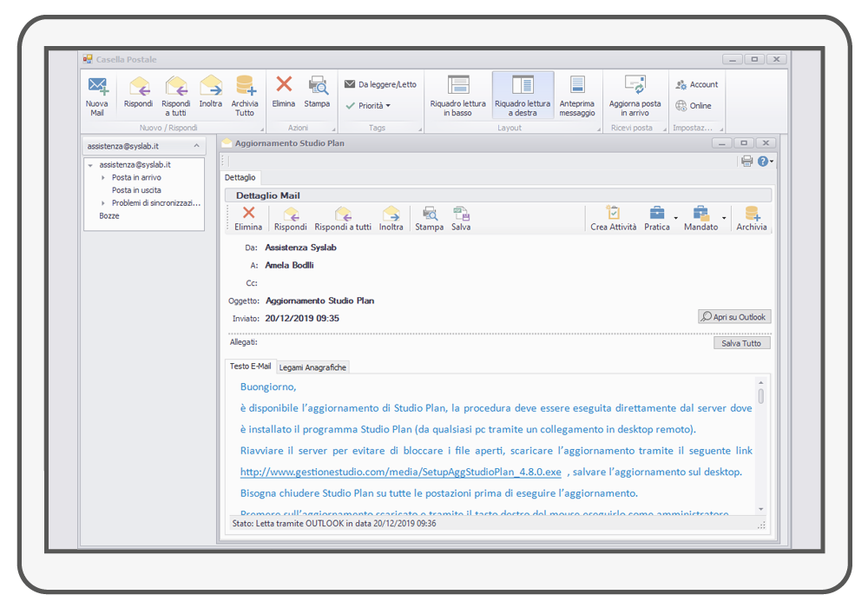Click the Nuova Mail ribbon icon

97,94
